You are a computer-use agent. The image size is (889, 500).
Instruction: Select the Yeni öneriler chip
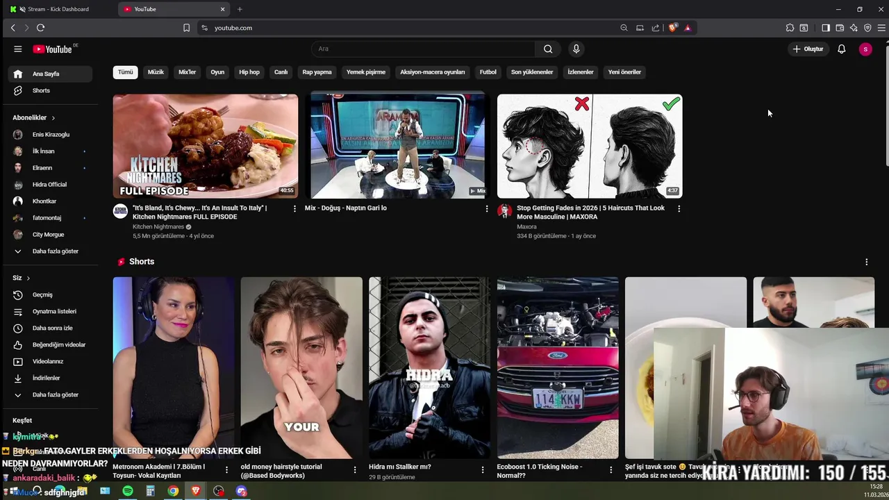[624, 72]
